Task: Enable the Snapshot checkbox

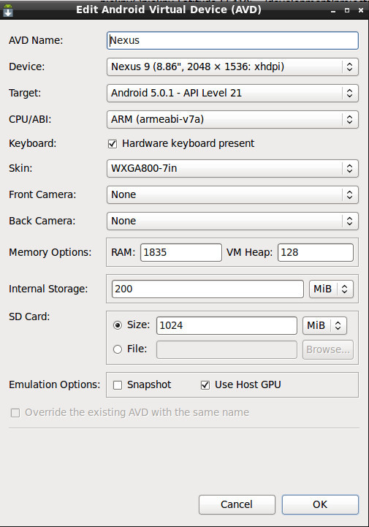Action: coord(118,385)
